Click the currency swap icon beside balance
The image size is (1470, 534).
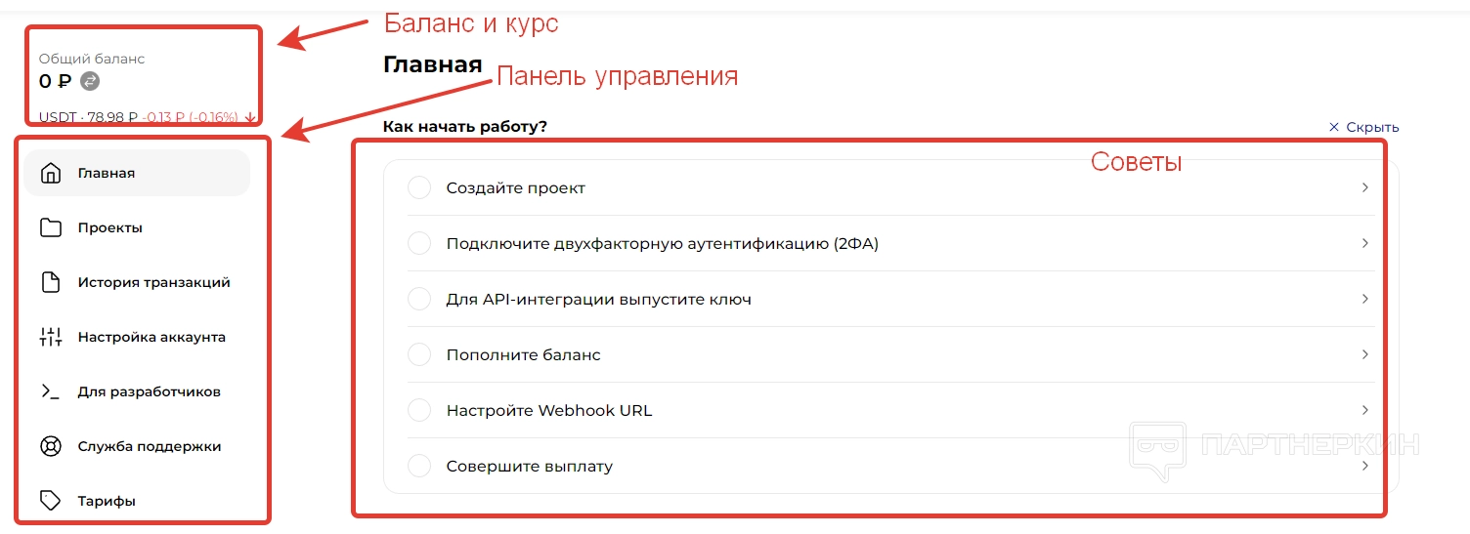(90, 81)
